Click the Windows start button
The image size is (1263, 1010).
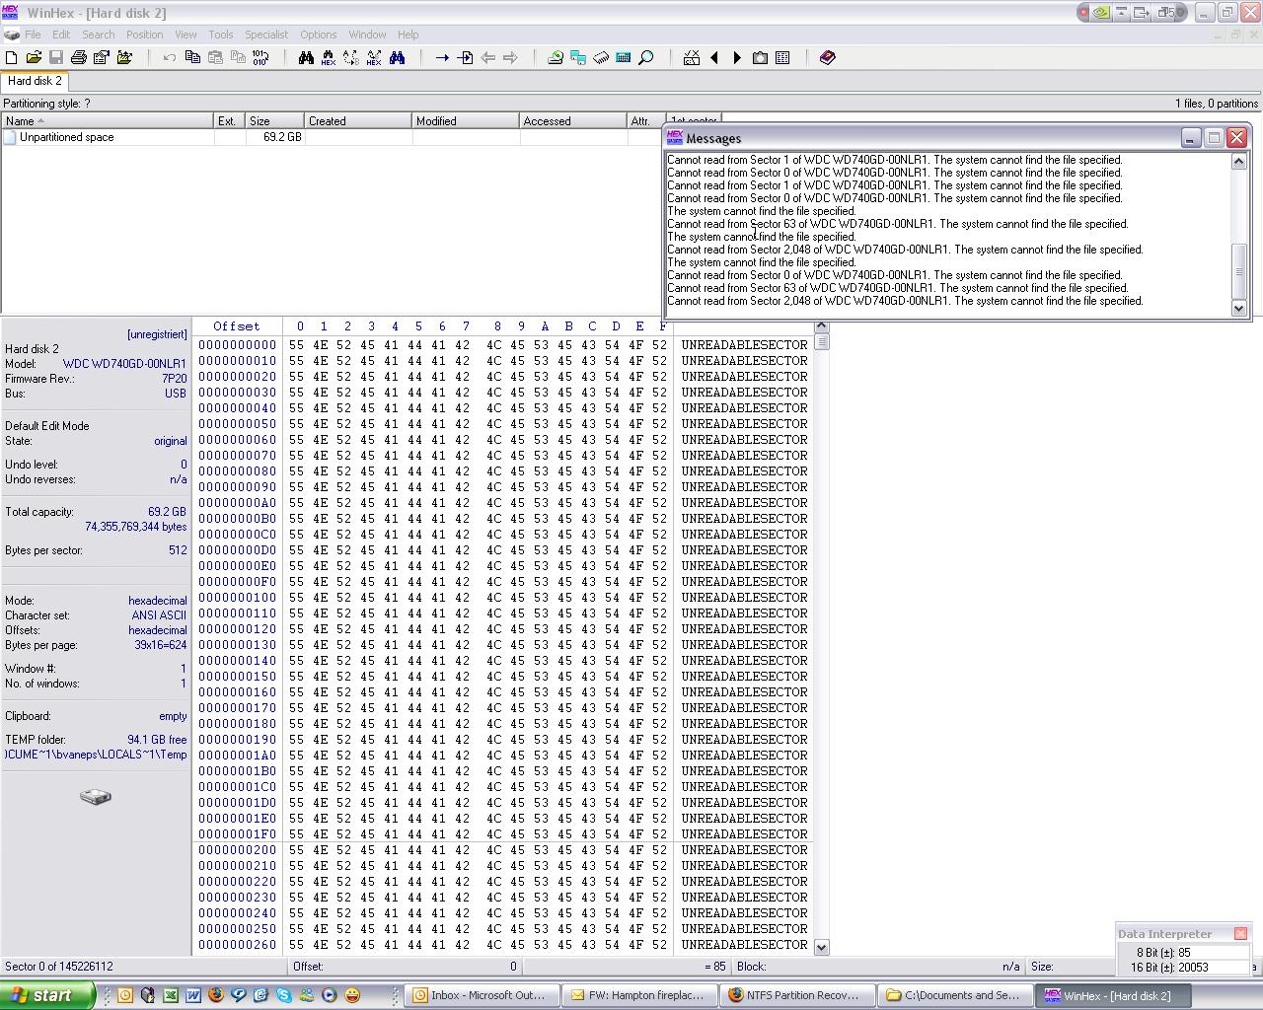click(x=47, y=995)
